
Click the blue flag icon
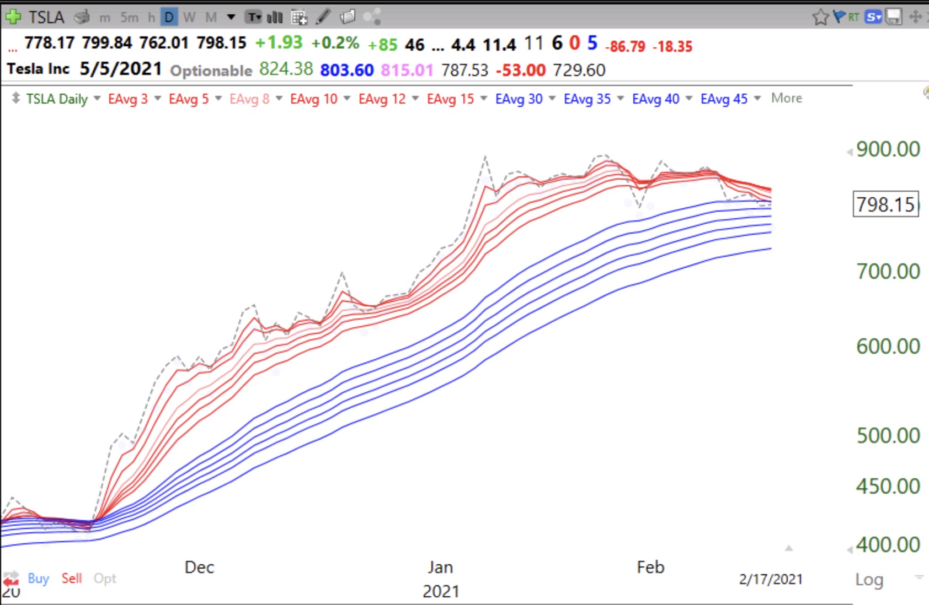(x=839, y=17)
